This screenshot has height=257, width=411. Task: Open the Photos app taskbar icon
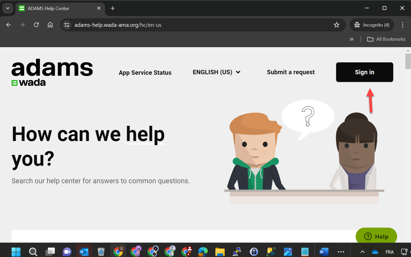click(x=288, y=252)
